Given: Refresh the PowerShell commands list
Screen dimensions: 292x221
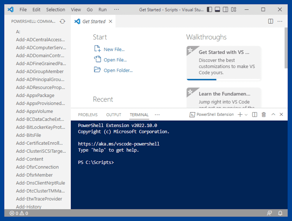Looking at the screenshot, I should click(x=62, y=22).
